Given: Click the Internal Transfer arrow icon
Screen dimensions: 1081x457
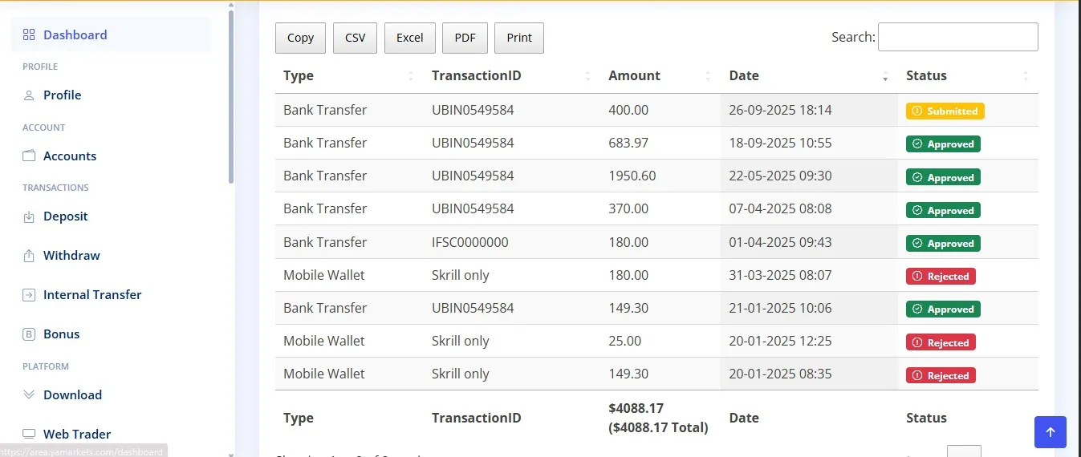Looking at the screenshot, I should coord(29,295).
